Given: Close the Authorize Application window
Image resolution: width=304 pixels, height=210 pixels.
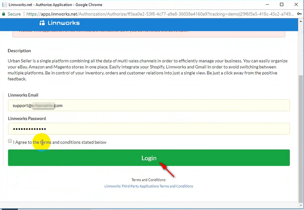Looking at the screenshot, I should [x=297, y=5].
